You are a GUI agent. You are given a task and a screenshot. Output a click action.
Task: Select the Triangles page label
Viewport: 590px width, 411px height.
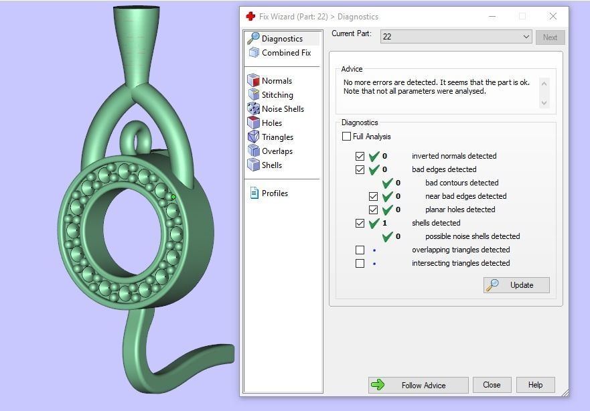coord(278,137)
